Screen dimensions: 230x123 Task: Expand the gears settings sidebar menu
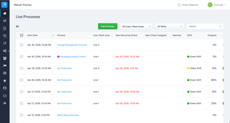(6, 51)
